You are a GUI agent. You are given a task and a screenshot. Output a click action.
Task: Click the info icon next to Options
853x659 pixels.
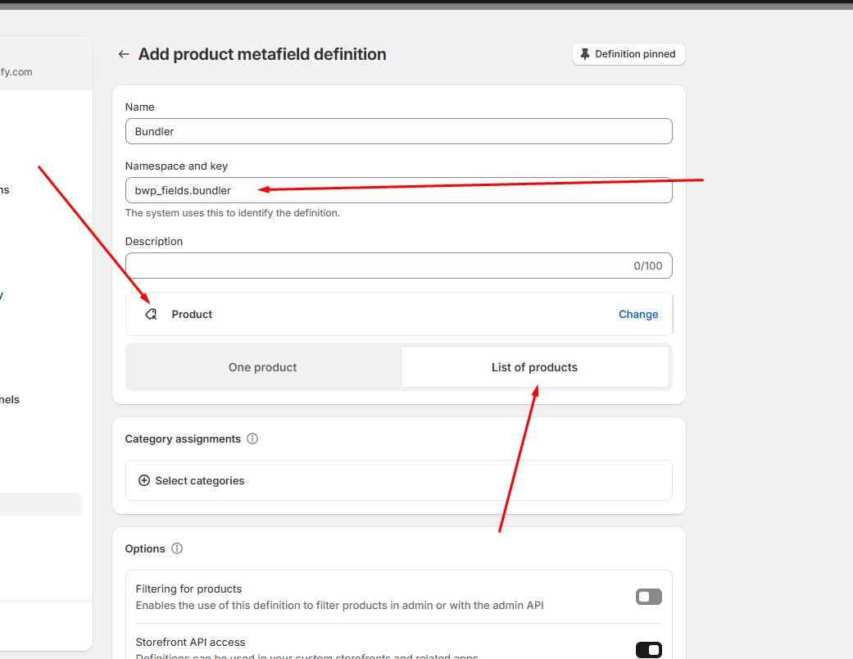177,548
